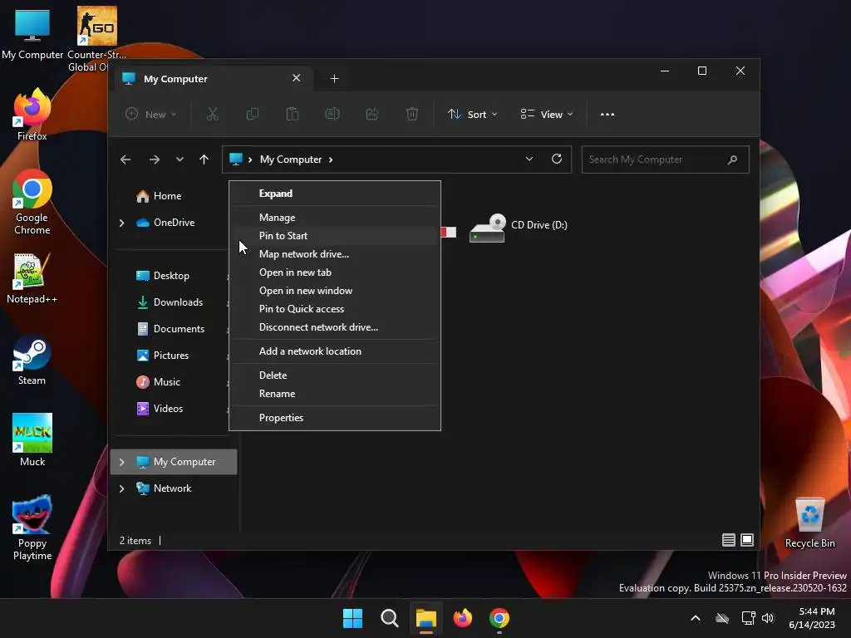Click the Rename icon in toolbar
This screenshot has width=851, height=638.
(332, 114)
